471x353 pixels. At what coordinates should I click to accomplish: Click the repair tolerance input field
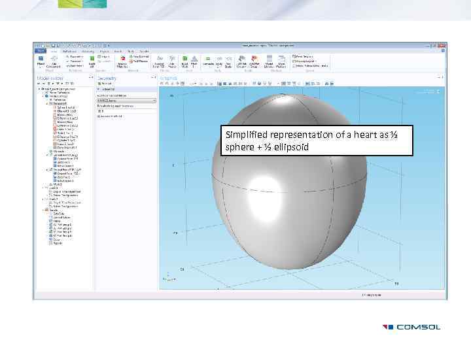click(126, 111)
